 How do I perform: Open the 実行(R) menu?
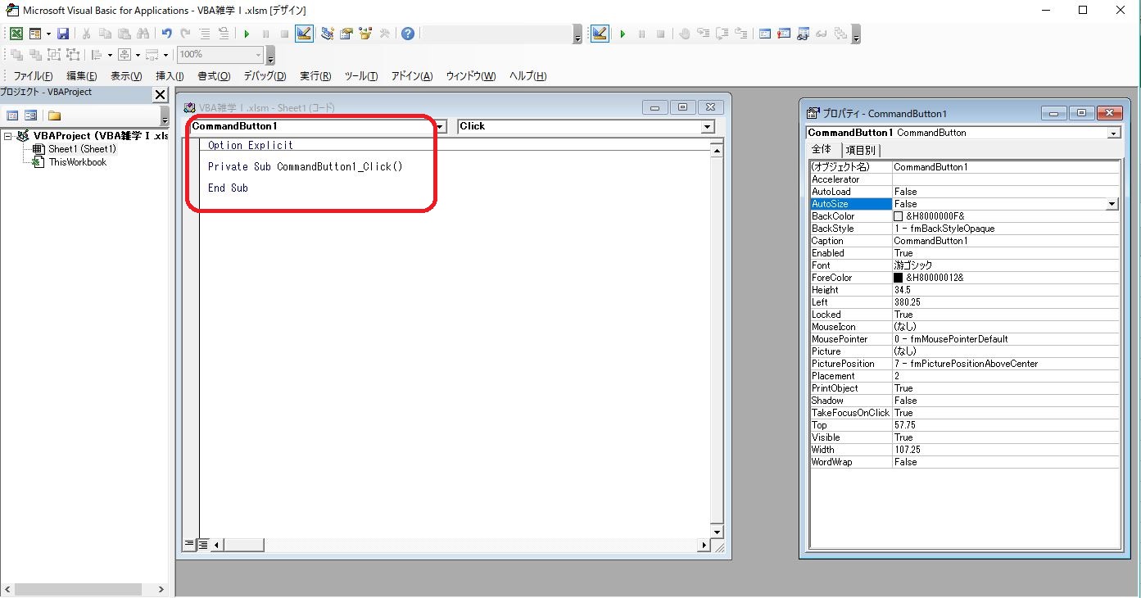pos(315,76)
